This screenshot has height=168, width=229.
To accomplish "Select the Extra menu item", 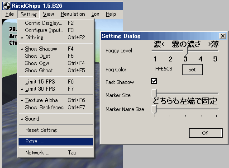I will [56, 141].
